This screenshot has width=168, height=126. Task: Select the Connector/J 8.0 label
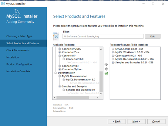(75, 59)
